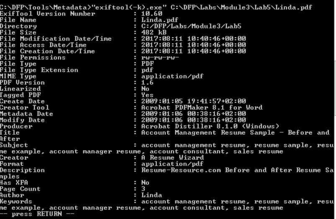Image resolution: width=336 pixels, height=219 pixels.
Task: Click the Creator value A Resume Wizard
Action: 172,158
